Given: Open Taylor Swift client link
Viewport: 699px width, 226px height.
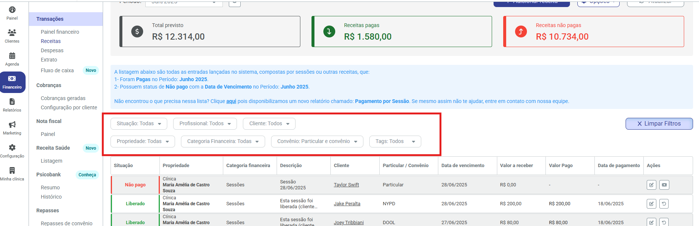Looking at the screenshot, I should 346,185.
